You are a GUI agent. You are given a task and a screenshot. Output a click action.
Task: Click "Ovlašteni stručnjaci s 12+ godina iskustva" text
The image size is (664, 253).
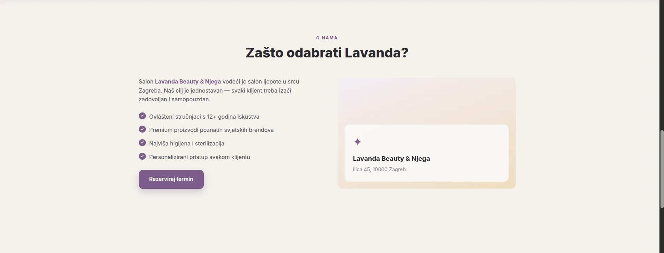point(204,117)
